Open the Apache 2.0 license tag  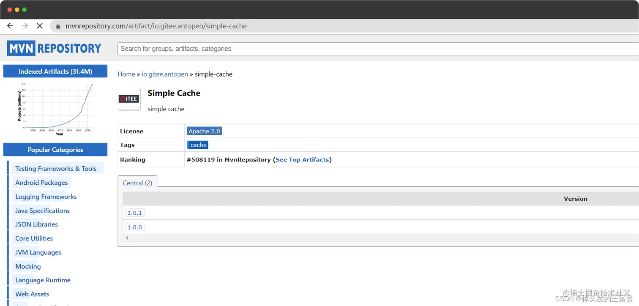click(x=204, y=131)
